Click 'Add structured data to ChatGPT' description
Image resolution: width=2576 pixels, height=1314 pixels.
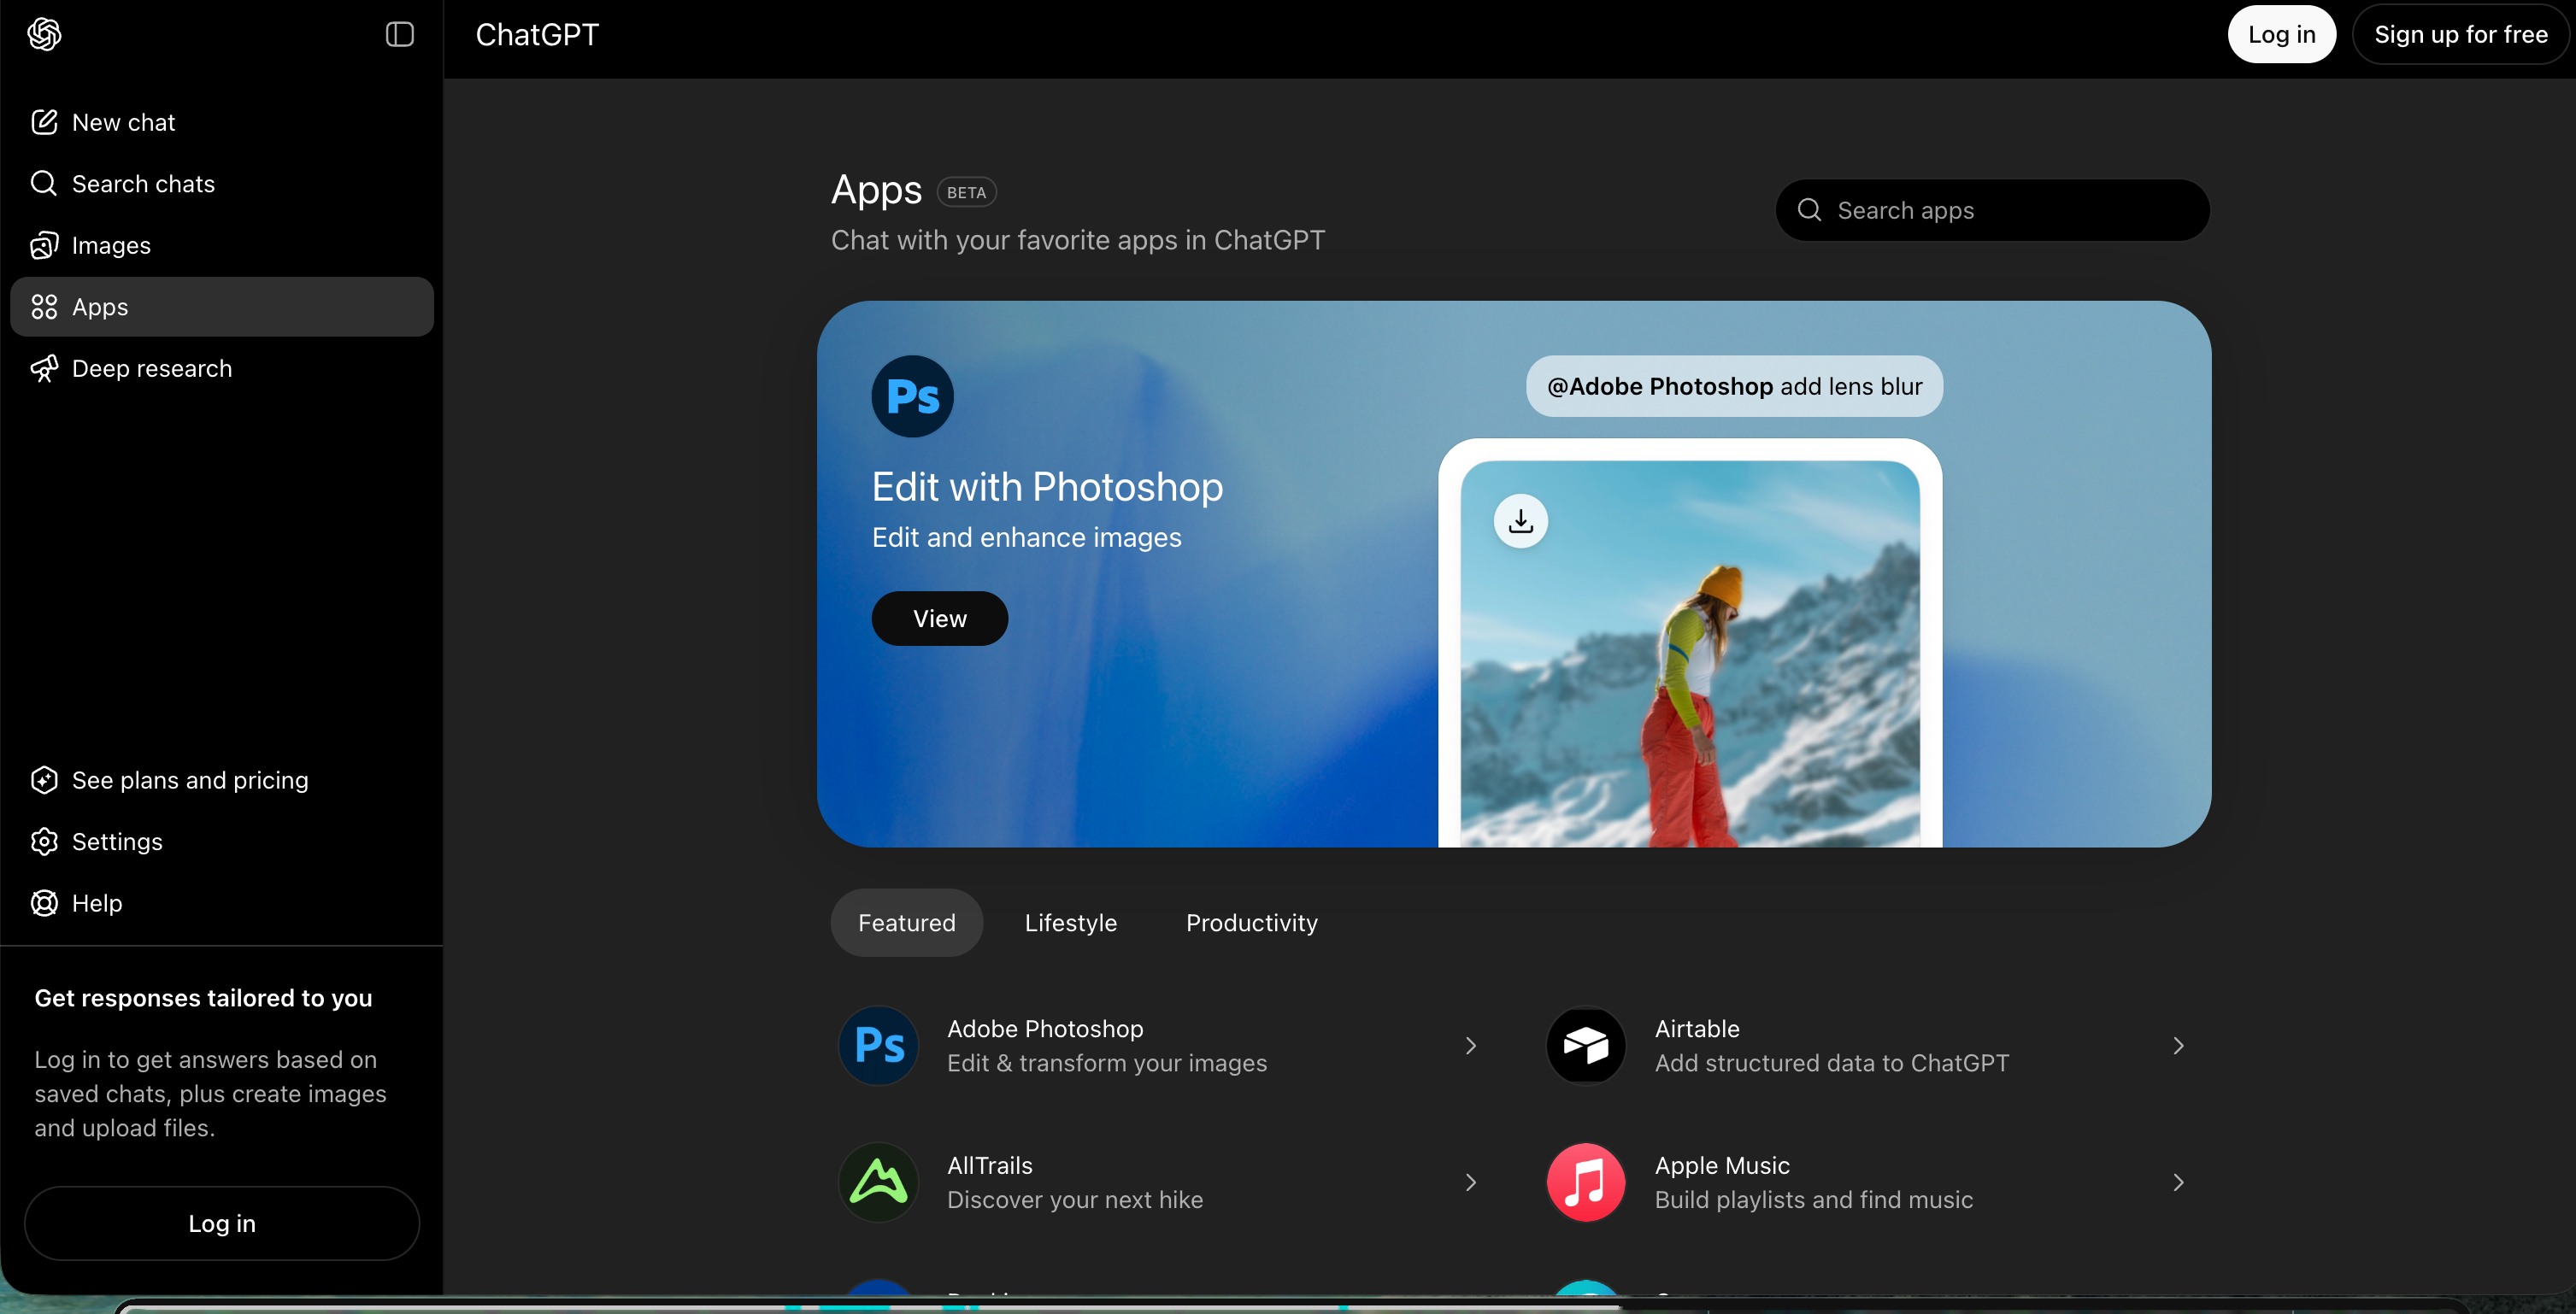pos(1832,1063)
